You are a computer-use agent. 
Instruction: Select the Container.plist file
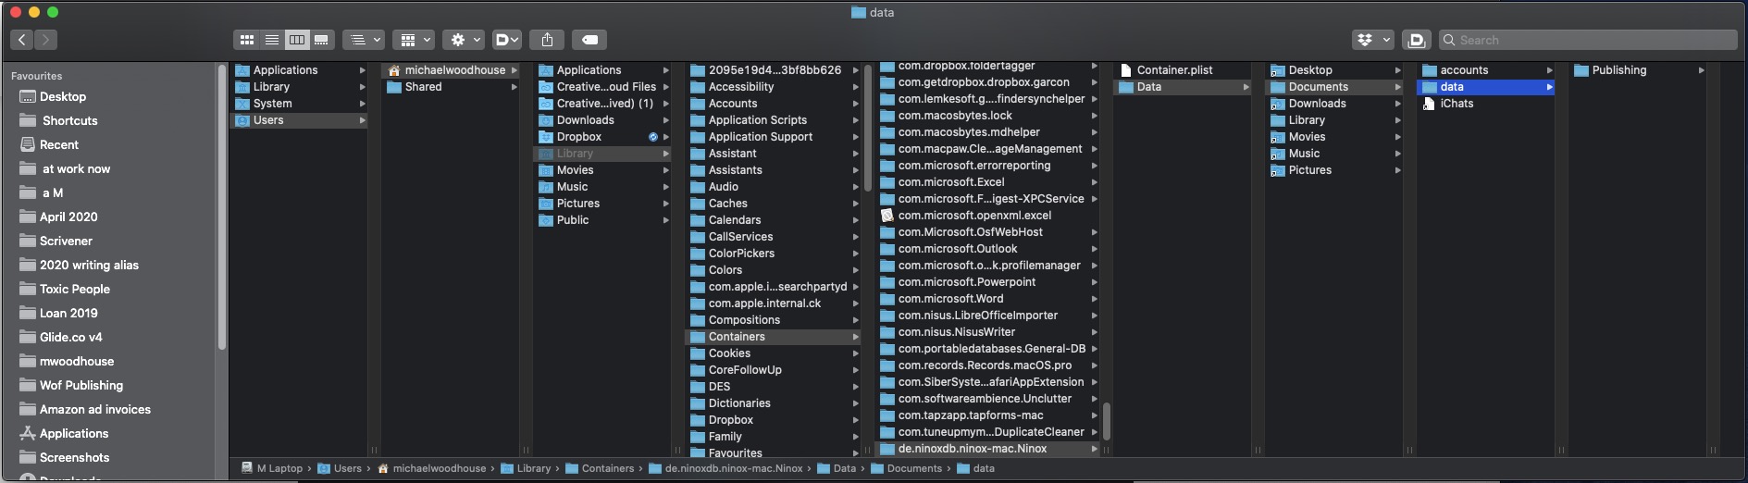[1174, 70]
